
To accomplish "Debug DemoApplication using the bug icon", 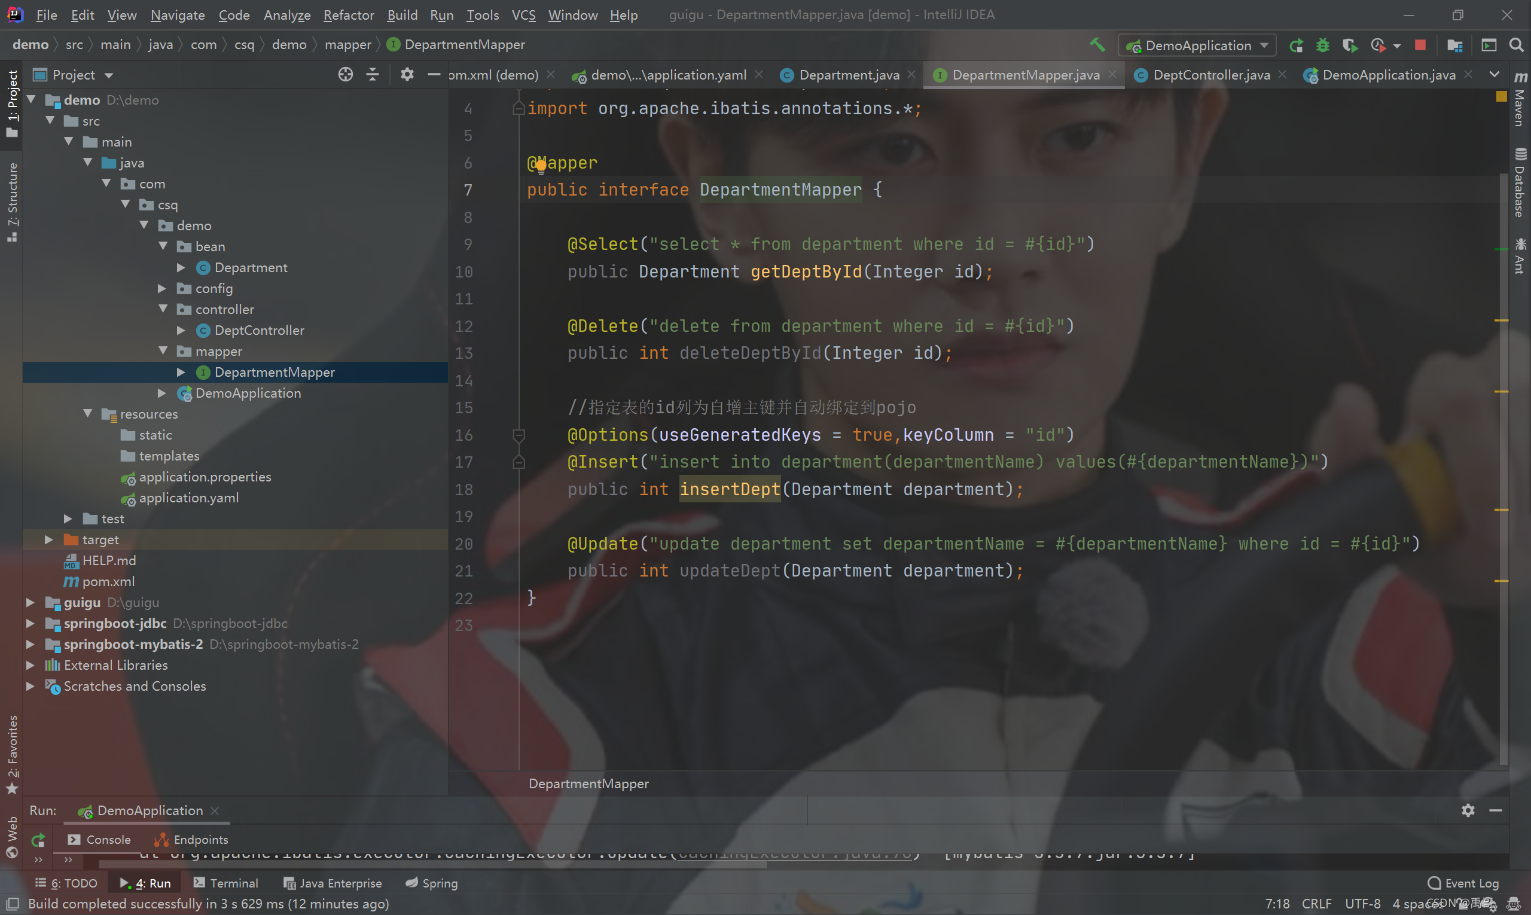I will click(x=1323, y=45).
